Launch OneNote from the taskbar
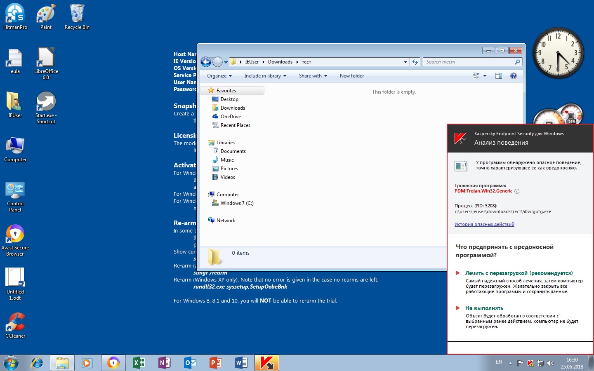594x371 pixels. (165, 363)
